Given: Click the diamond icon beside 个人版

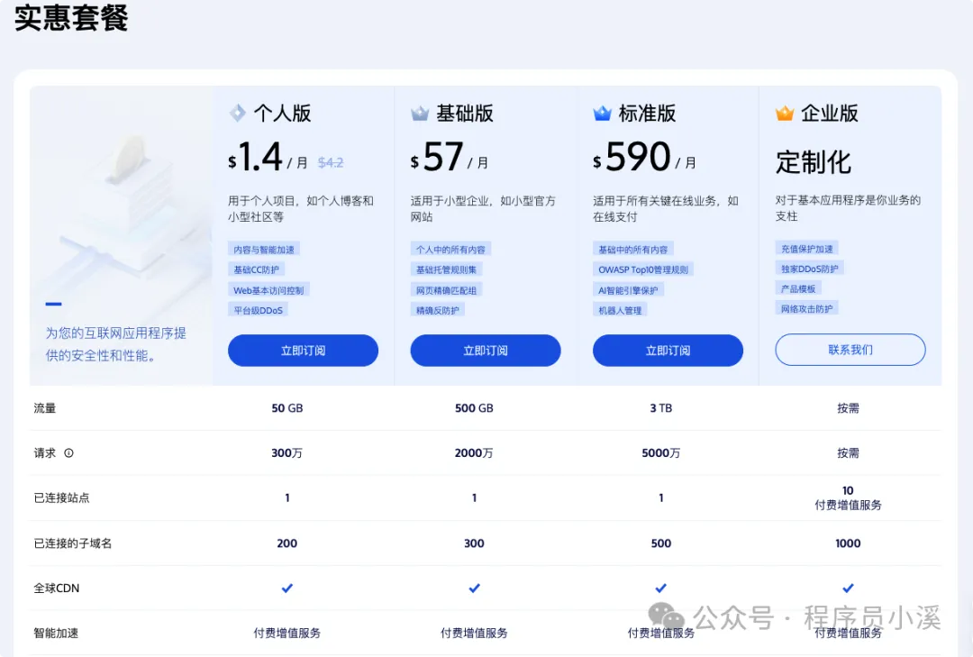Looking at the screenshot, I should tap(237, 112).
